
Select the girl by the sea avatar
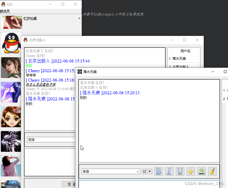(11, 166)
